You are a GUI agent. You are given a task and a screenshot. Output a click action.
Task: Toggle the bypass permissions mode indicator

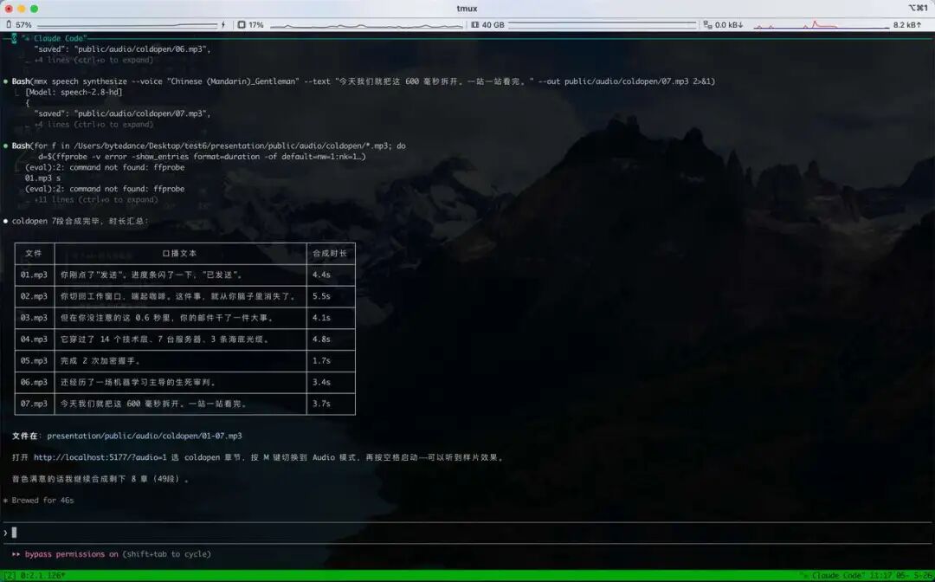pos(112,554)
